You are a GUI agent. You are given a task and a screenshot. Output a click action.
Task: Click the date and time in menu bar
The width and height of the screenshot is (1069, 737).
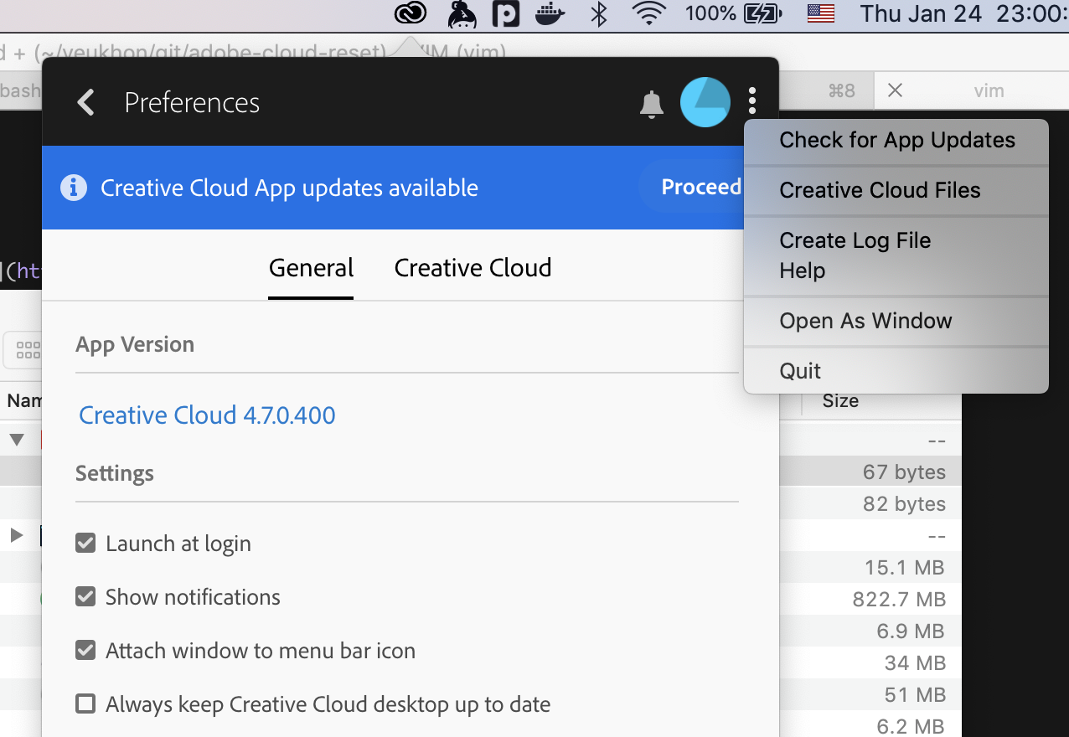(963, 13)
